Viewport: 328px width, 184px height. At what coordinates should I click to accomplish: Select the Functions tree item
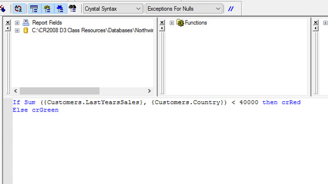196,23
